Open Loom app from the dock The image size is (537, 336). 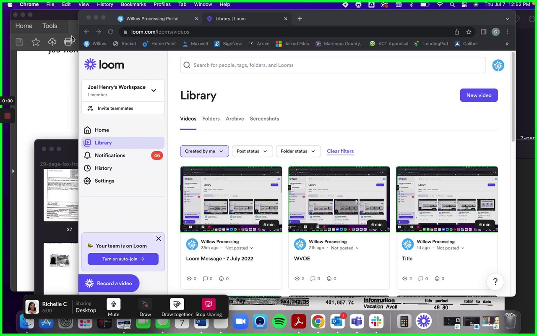tap(424, 322)
